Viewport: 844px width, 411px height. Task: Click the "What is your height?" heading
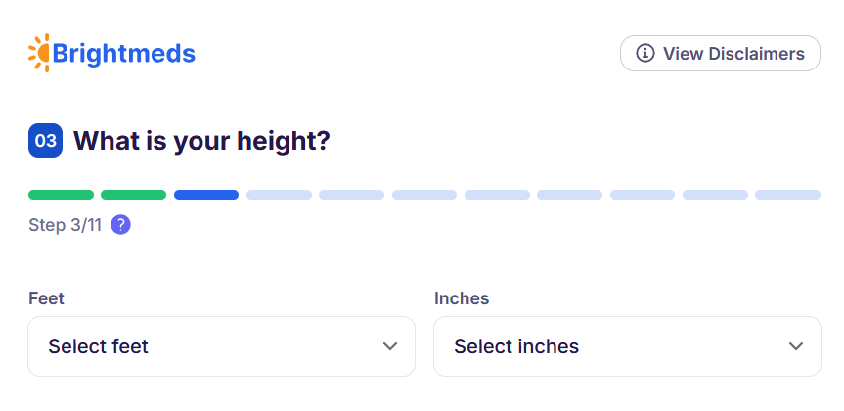pos(201,141)
